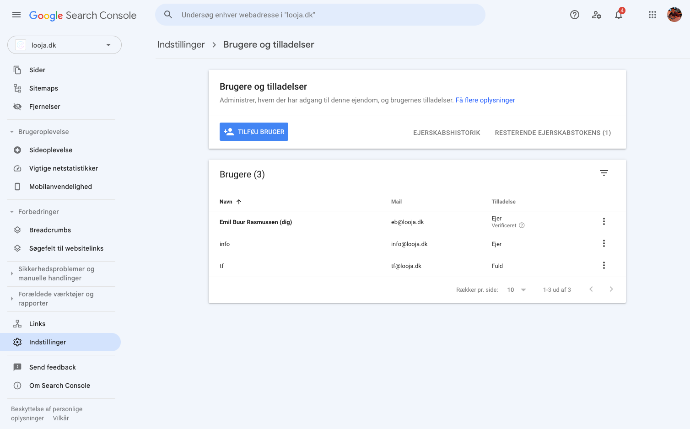Open the account profile avatar
This screenshot has height=429, width=690.
(674, 15)
